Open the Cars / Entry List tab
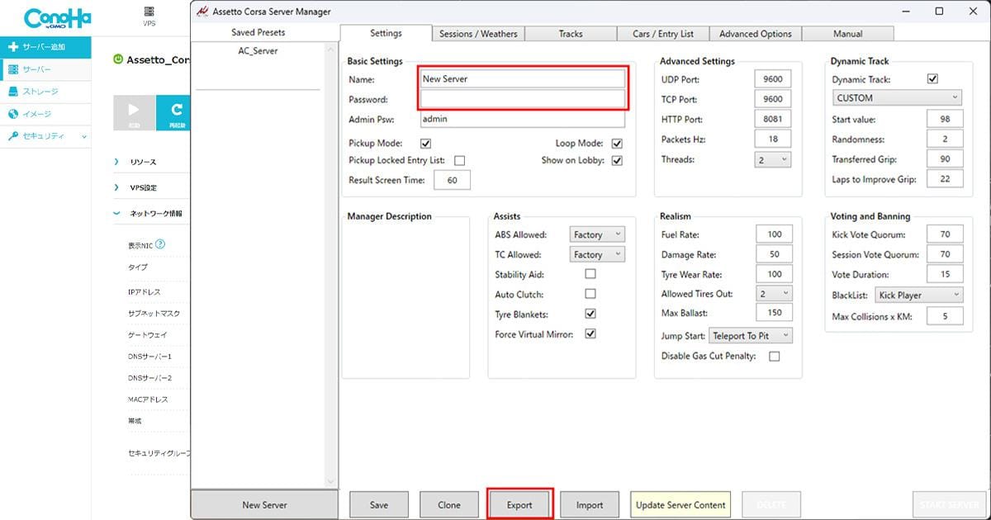The image size is (991, 520). (x=663, y=34)
